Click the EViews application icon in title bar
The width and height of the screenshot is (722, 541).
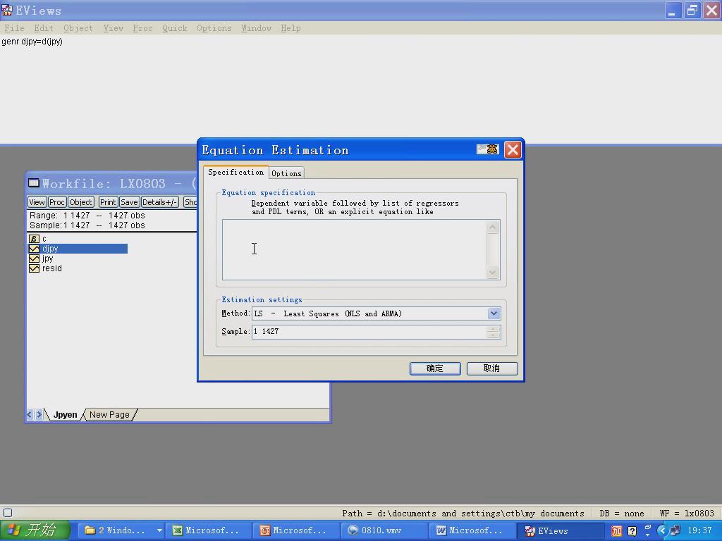tap(7, 10)
